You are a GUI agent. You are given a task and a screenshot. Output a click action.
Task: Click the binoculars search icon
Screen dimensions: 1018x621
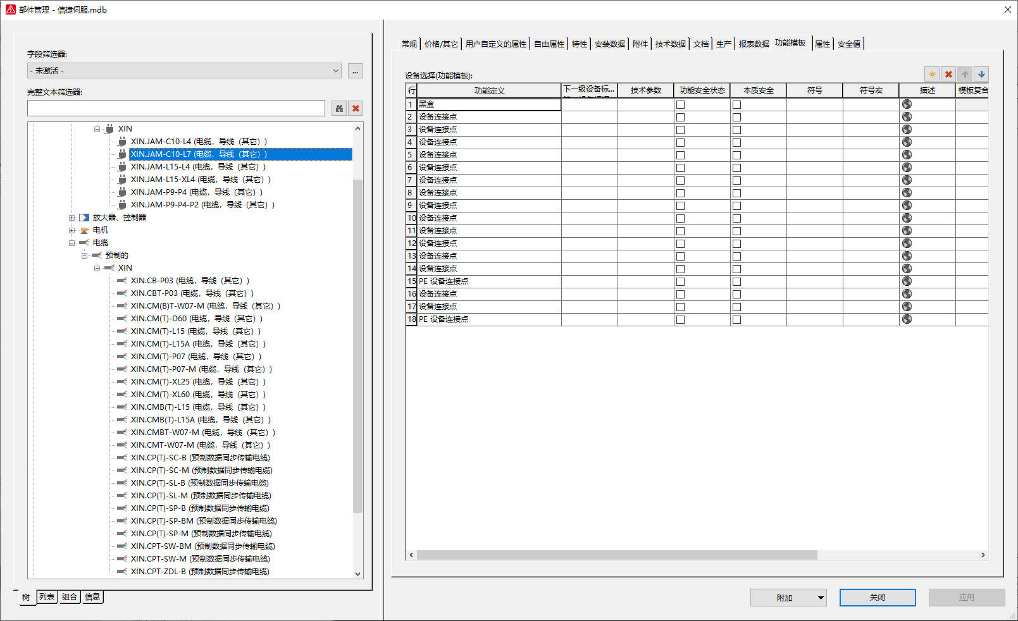click(x=339, y=108)
